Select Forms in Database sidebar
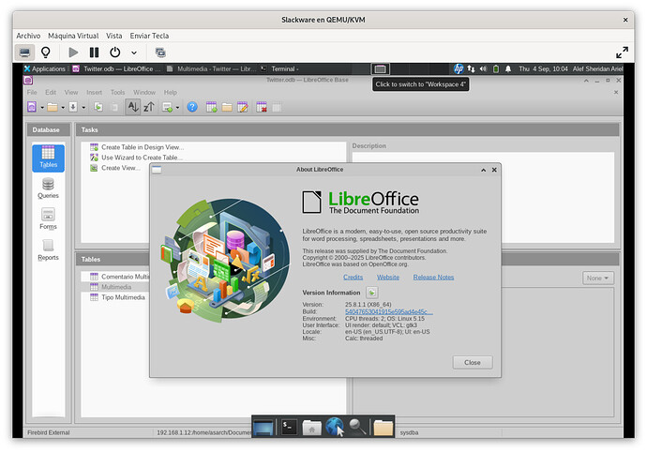 coord(48,219)
